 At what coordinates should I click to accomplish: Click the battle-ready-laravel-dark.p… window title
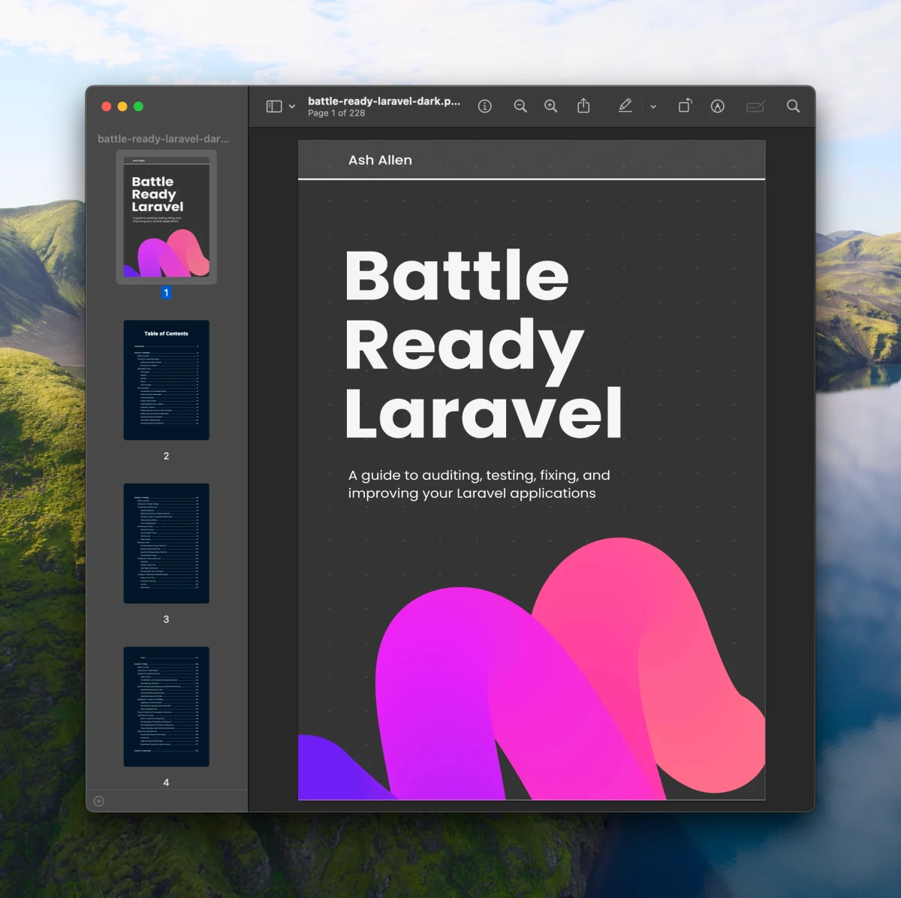click(x=384, y=101)
